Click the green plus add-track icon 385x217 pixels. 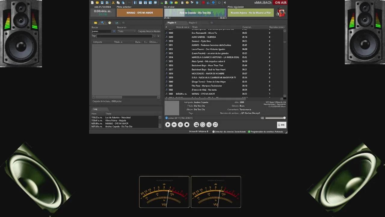pos(162,3)
